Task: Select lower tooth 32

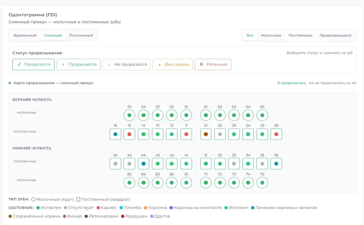Action: pyautogui.click(x=220, y=164)
